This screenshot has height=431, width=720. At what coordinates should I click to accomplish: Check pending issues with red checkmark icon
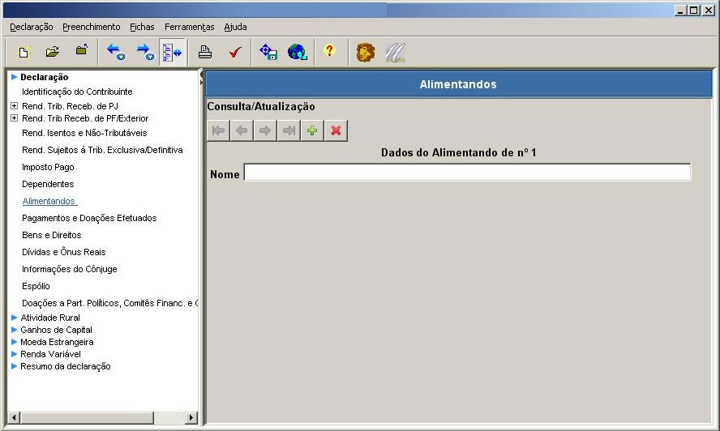point(234,52)
